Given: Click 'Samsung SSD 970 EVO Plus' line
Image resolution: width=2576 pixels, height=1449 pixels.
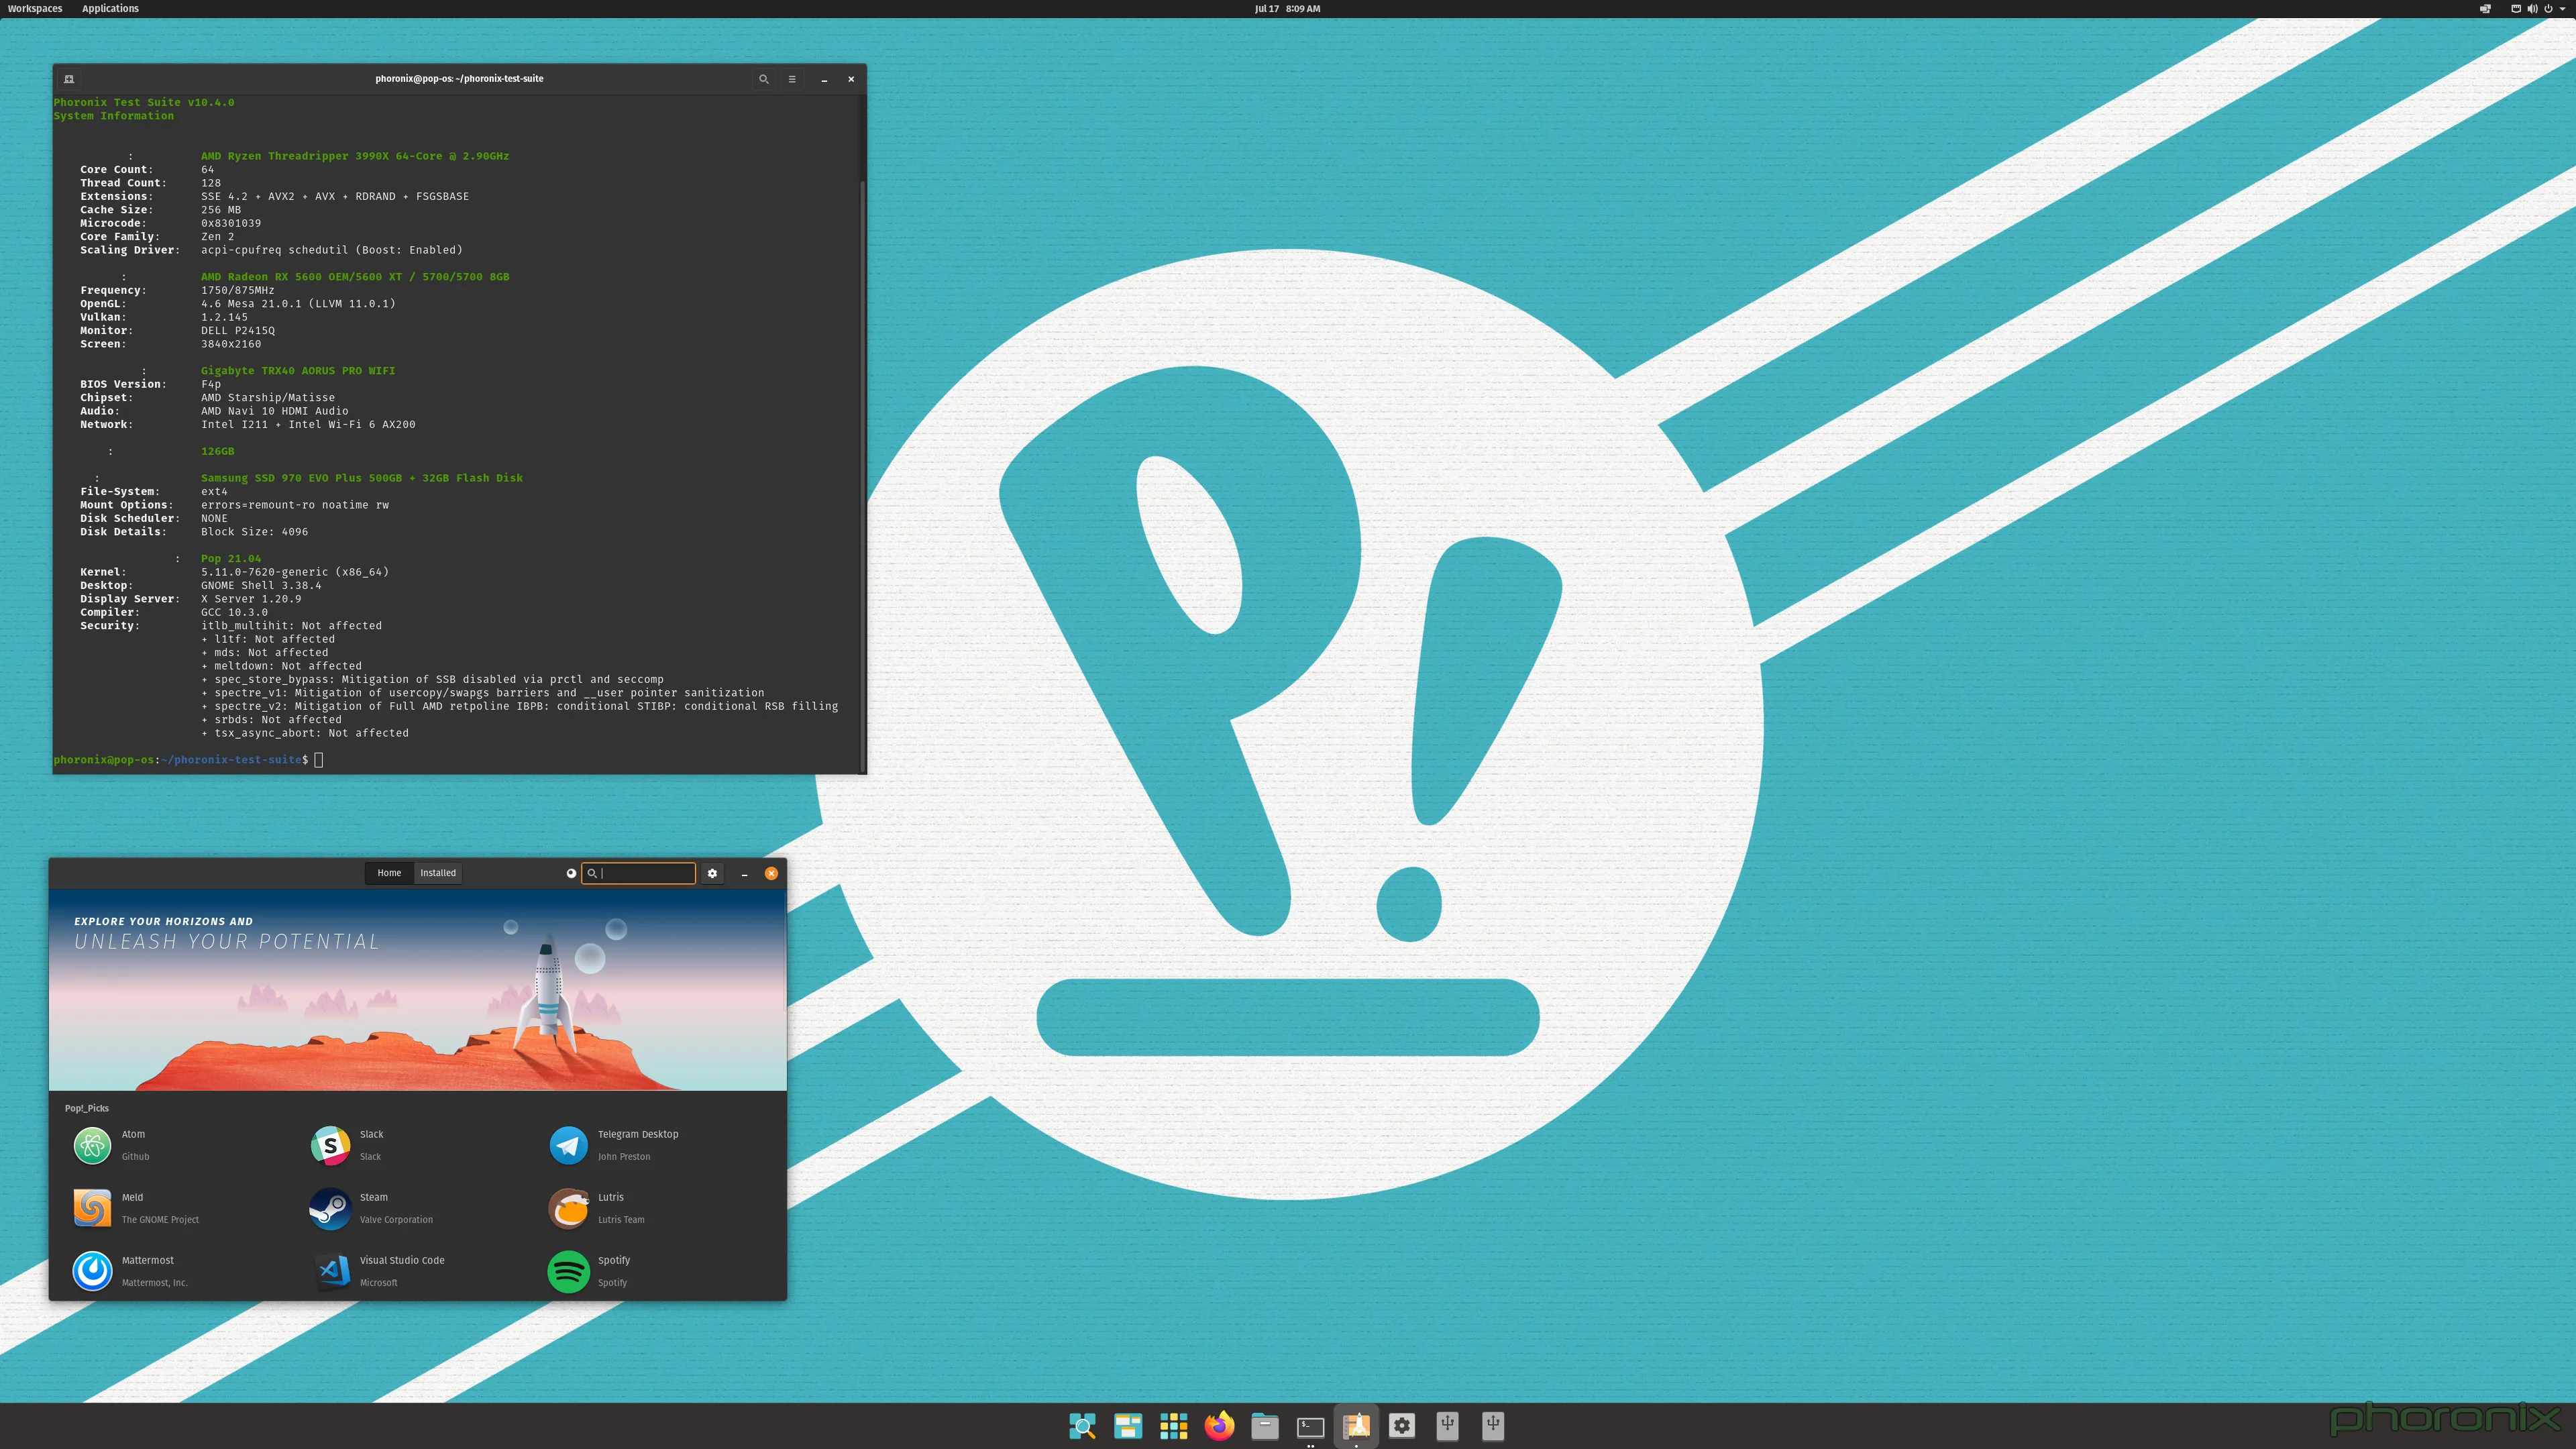Looking at the screenshot, I should pos(362,478).
